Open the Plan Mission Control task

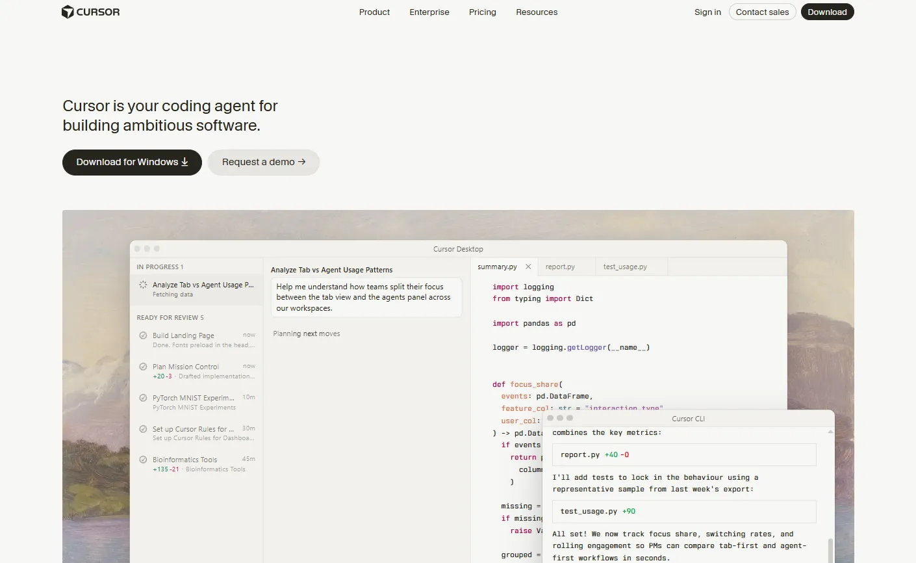tap(196, 371)
